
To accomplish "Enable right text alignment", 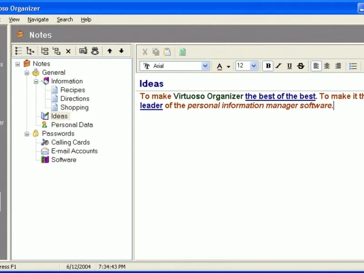I will click(338, 66).
